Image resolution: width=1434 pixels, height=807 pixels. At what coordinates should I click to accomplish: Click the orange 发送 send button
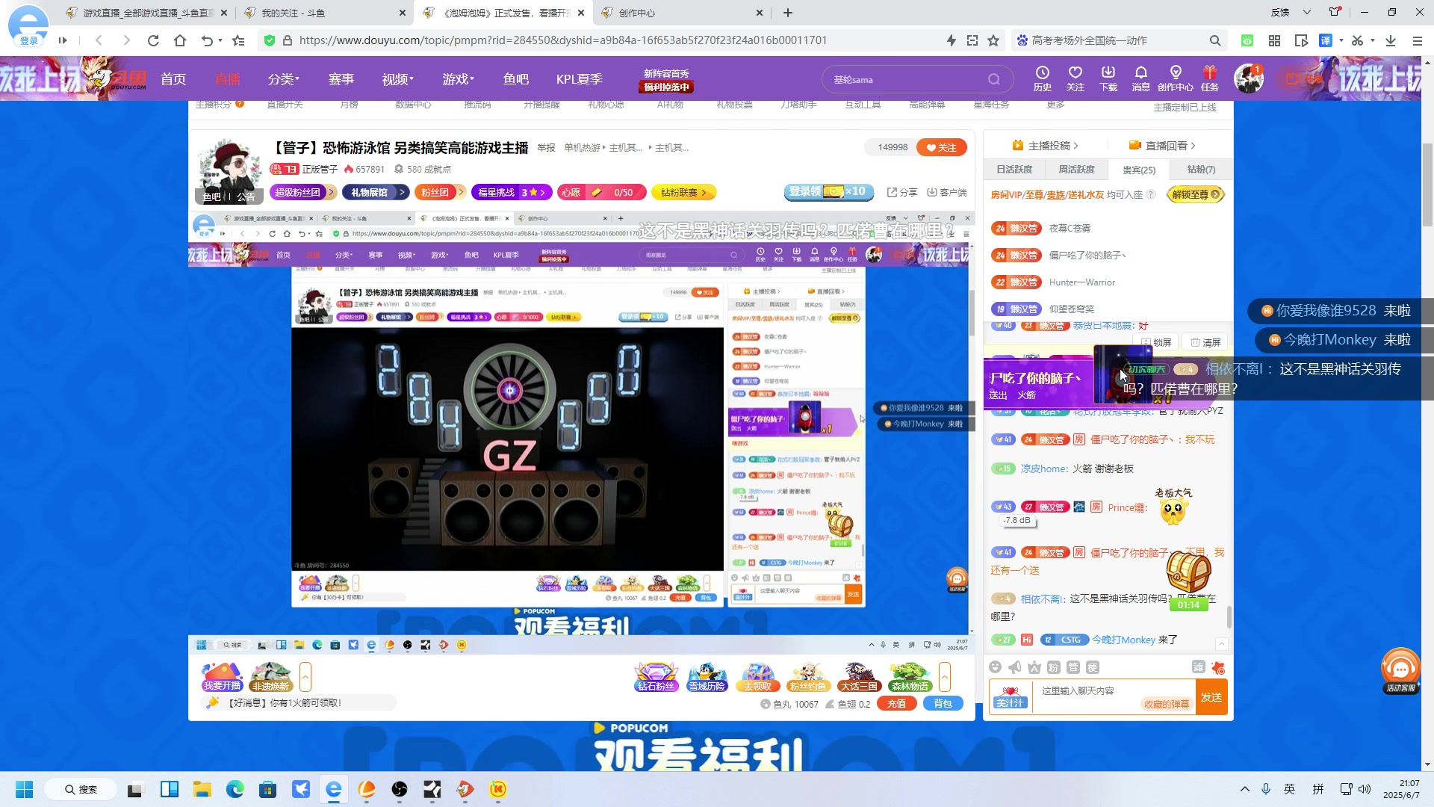1211,697
